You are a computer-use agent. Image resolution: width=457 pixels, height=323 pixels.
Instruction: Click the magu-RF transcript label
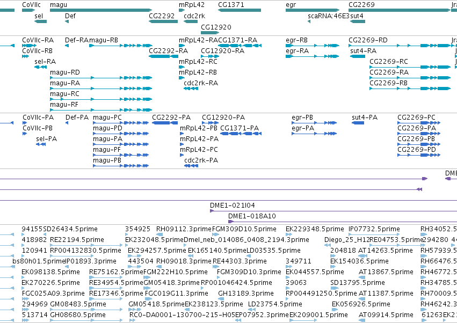pyautogui.click(x=64, y=105)
